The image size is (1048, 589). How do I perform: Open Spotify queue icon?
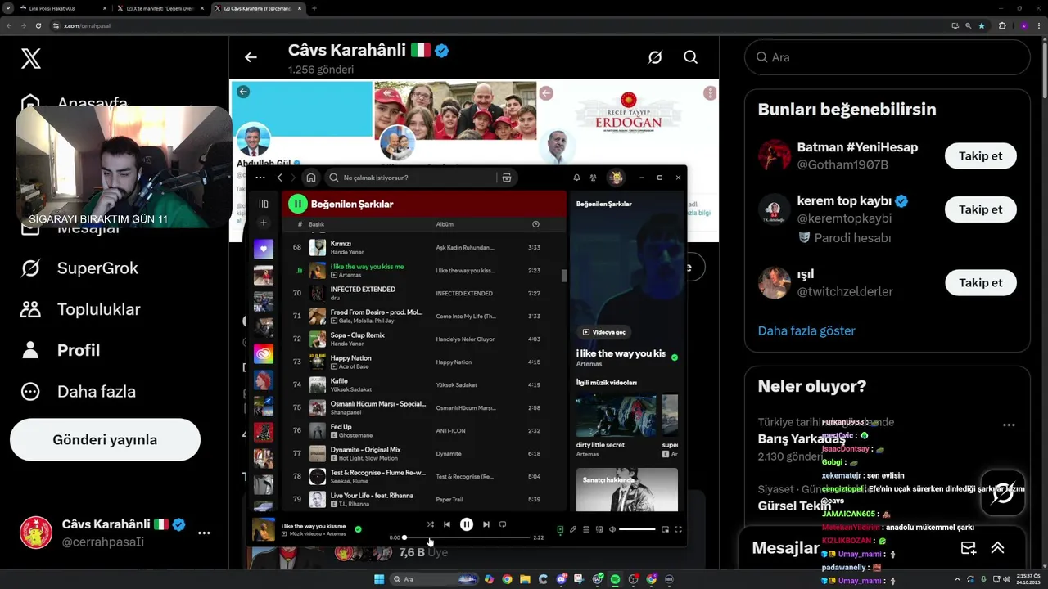[586, 529]
